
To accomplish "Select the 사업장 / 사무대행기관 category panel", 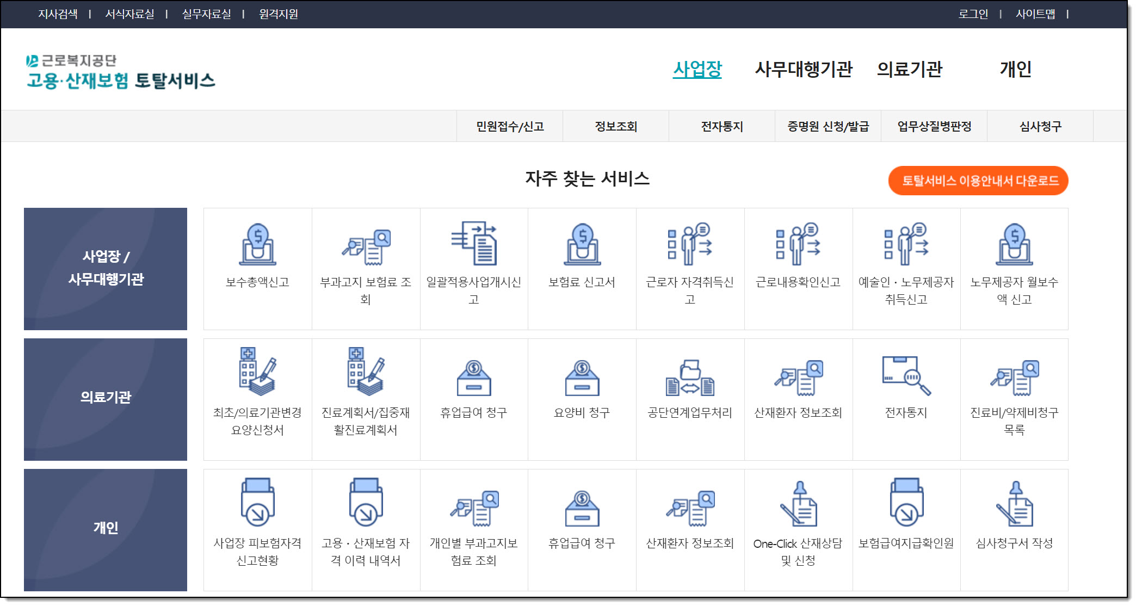I will [106, 269].
